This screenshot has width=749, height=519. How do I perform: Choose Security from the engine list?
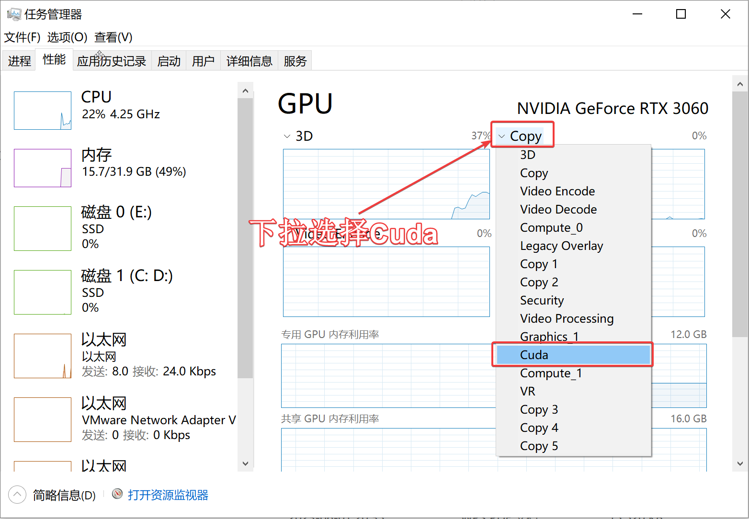pos(574,300)
